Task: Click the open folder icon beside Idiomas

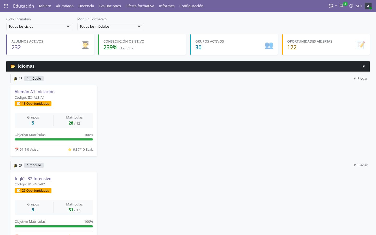Action: pyautogui.click(x=13, y=66)
